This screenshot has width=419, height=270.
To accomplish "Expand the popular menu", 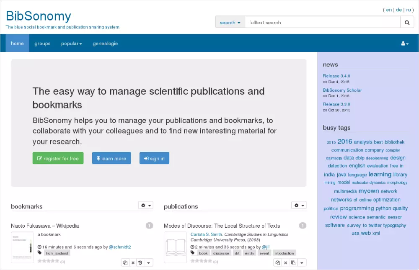I will pos(71,44).
